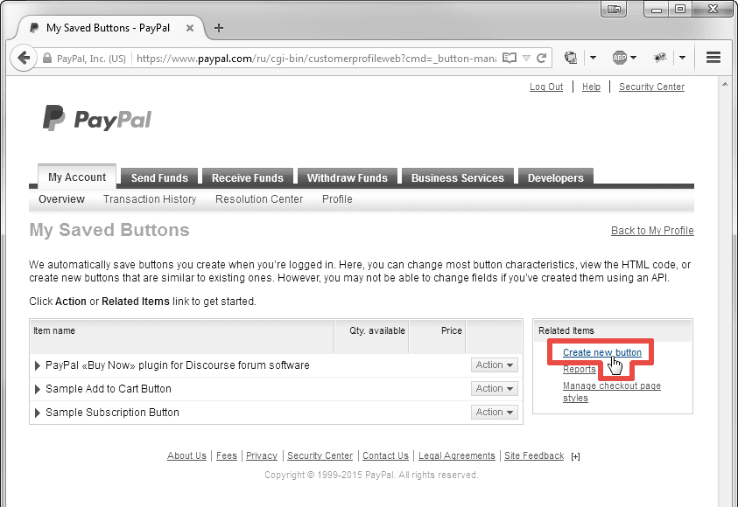Open Security Center link in footer
Image resolution: width=738 pixels, height=507 pixels.
(x=320, y=455)
